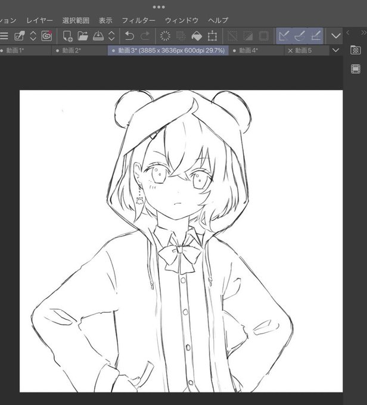The image size is (367, 405).
Task: Click up/down stepper beside the Save icon
Action: click(111, 36)
